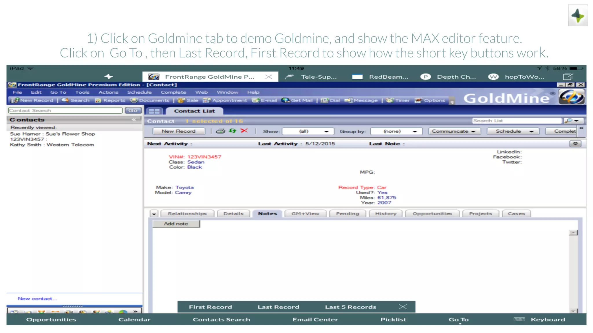Open the Complete menu

[x=173, y=92]
